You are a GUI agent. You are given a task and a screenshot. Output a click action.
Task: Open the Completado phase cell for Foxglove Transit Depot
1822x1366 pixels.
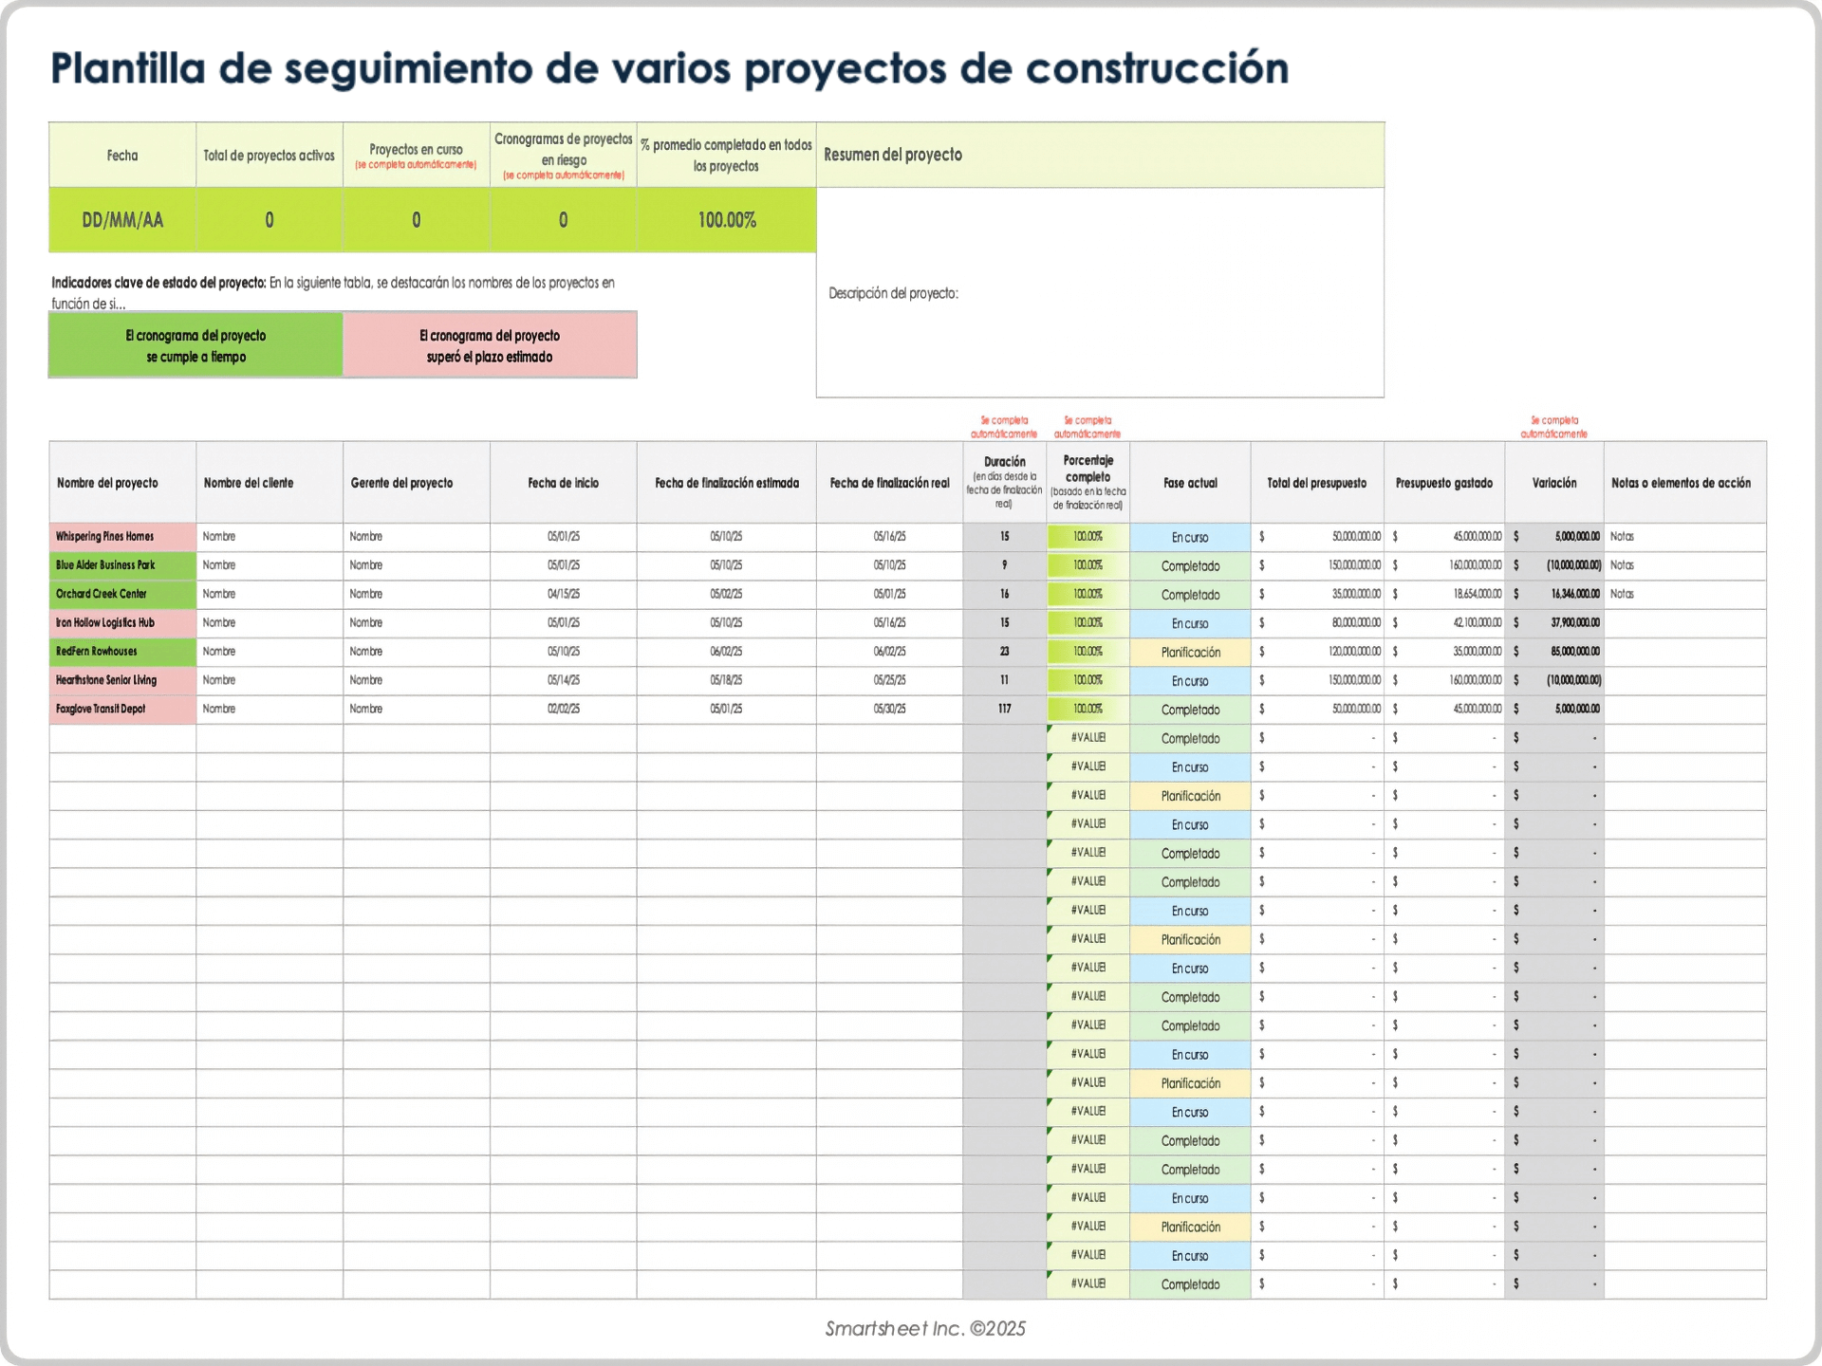[1190, 709]
